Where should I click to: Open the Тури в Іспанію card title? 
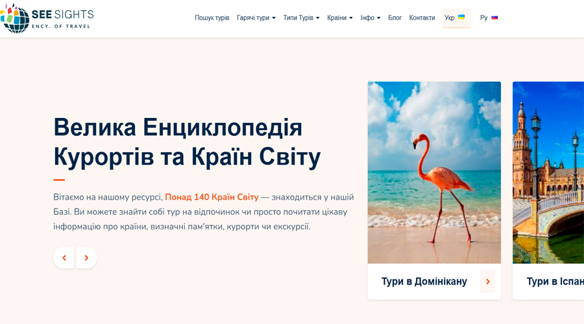[x=554, y=282]
